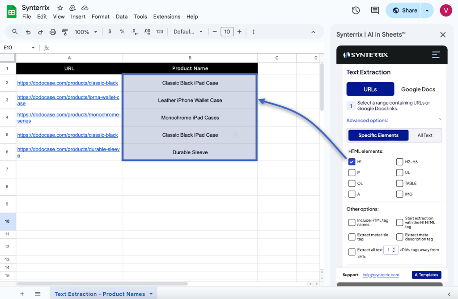
Task: Open the Data menu
Action: (122, 17)
